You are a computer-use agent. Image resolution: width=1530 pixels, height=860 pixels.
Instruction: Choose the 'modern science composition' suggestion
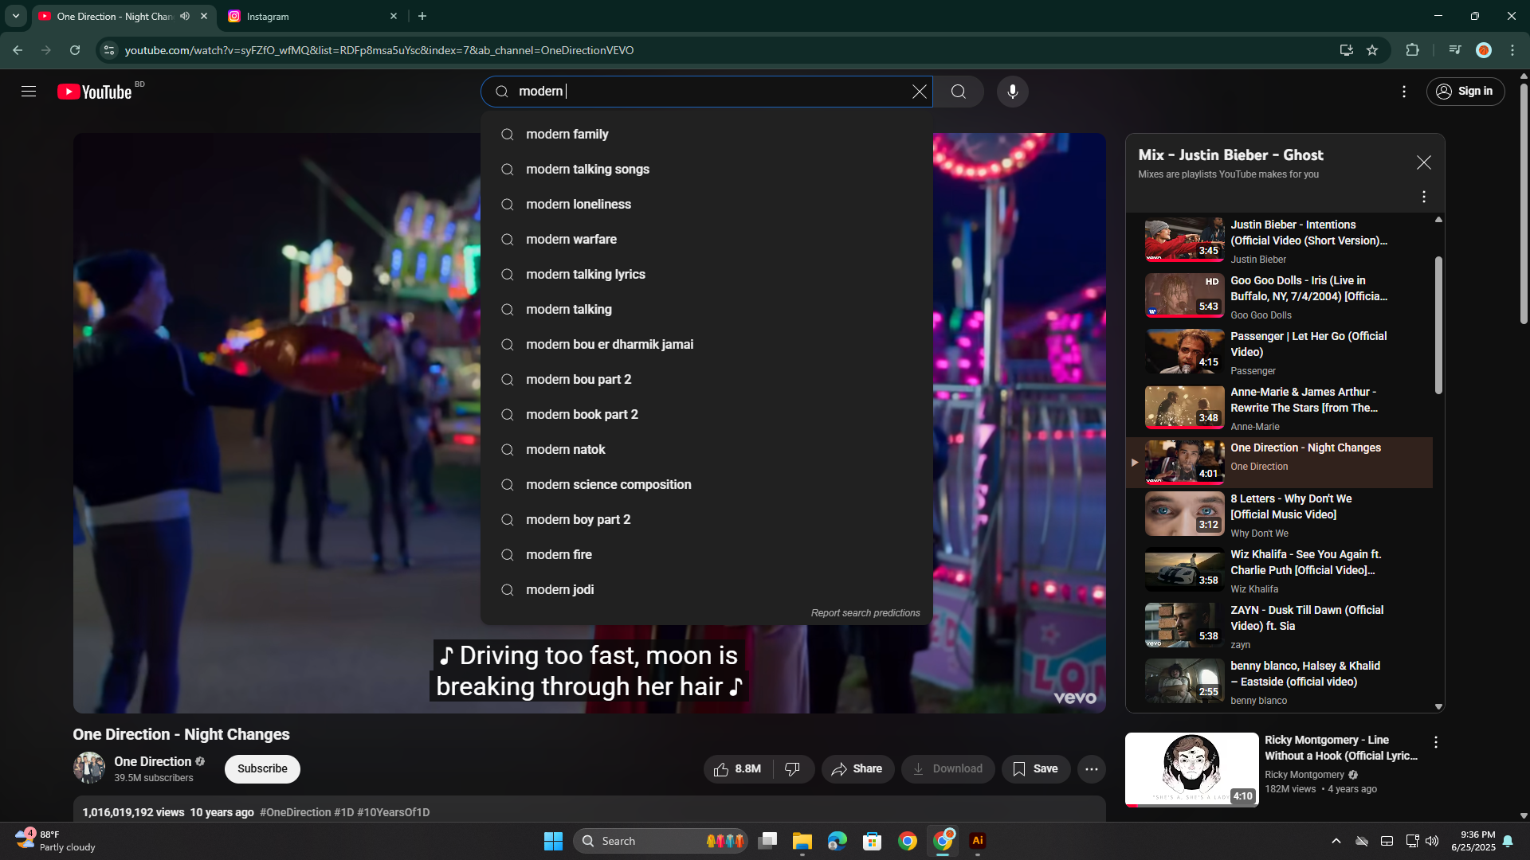(x=706, y=484)
